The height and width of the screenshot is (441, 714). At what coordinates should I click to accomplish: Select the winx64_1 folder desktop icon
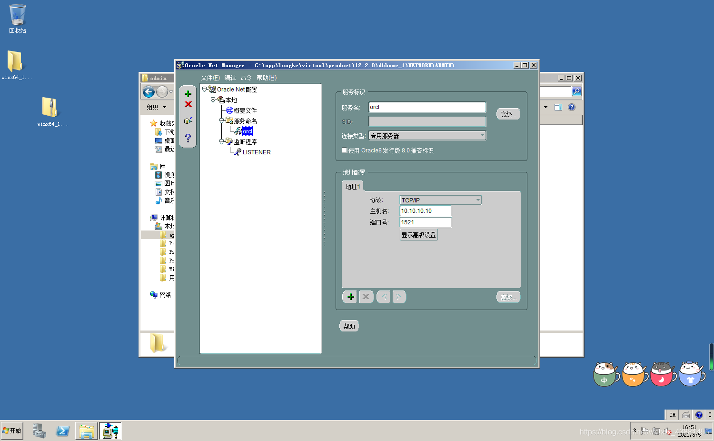click(16, 65)
